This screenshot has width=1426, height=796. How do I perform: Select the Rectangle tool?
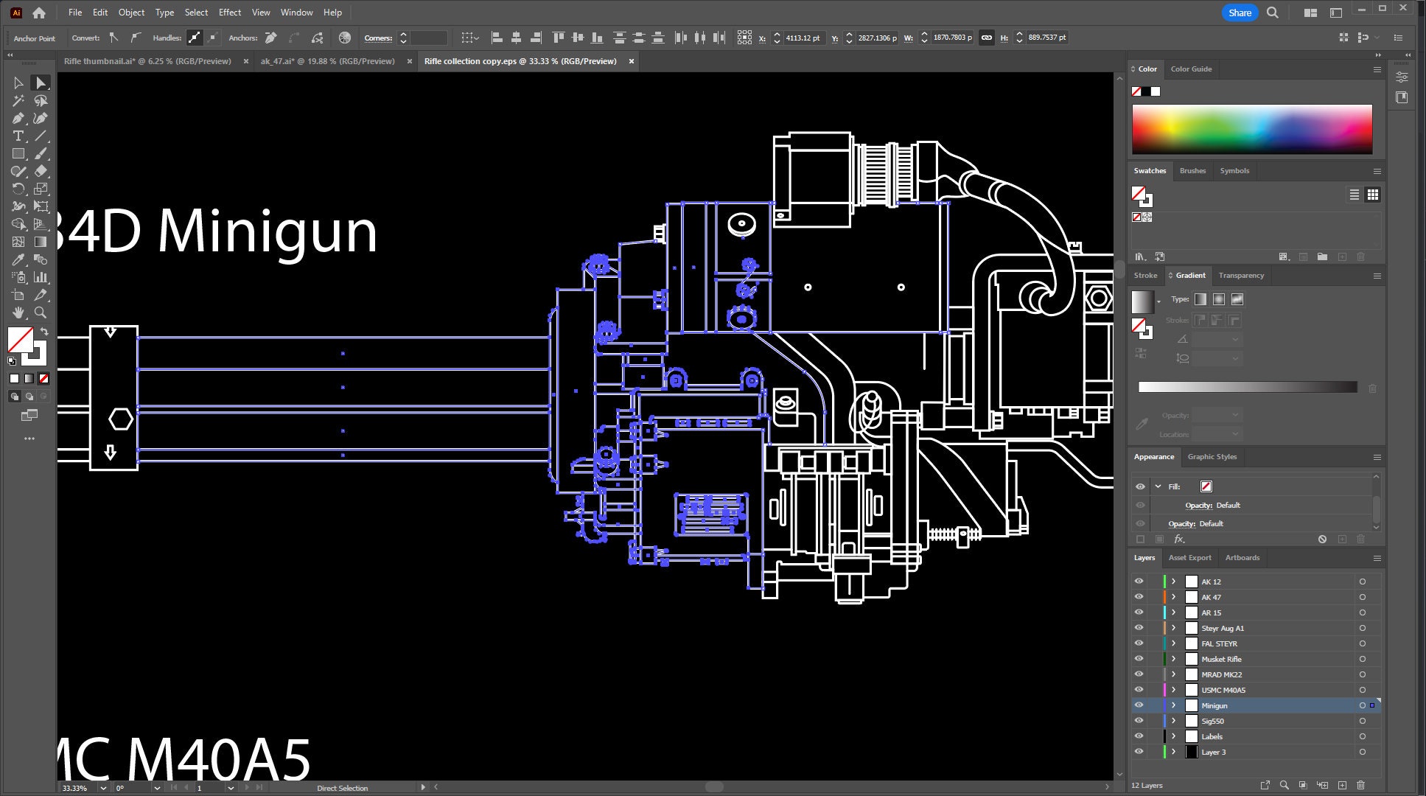18,153
